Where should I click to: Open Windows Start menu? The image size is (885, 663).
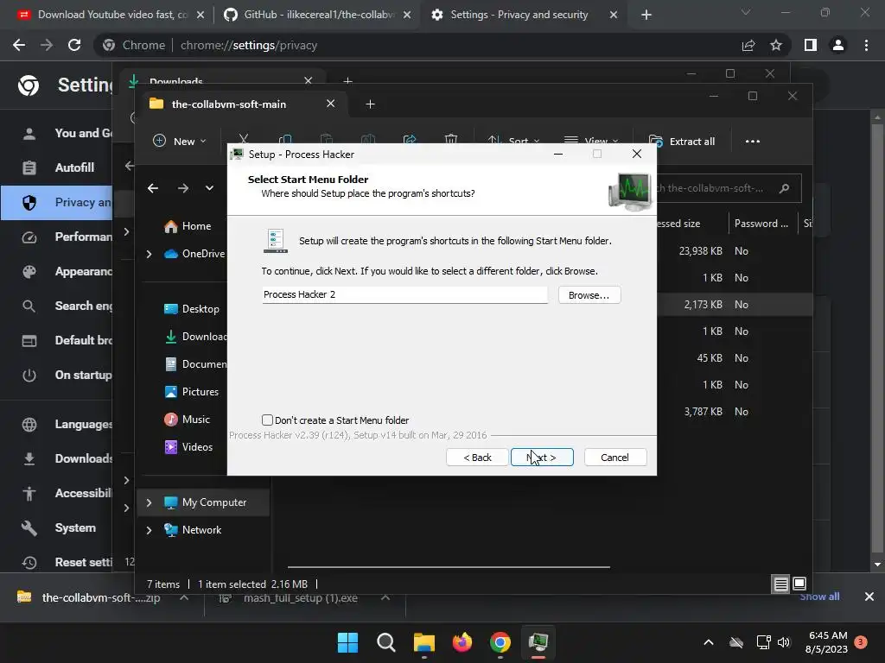coord(347,642)
